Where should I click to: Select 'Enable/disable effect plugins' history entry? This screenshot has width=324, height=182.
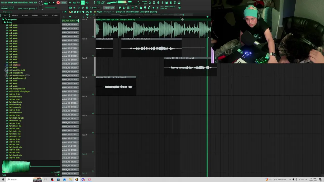19,91
